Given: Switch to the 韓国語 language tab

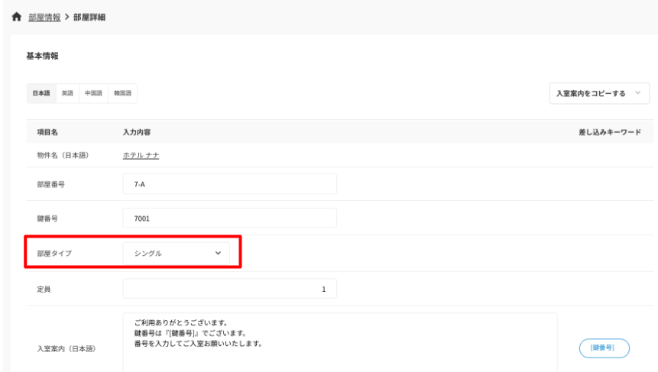Looking at the screenshot, I should [x=122, y=93].
